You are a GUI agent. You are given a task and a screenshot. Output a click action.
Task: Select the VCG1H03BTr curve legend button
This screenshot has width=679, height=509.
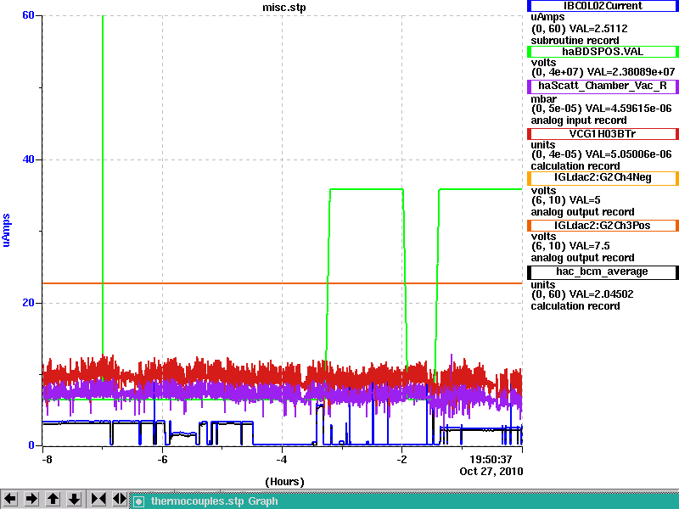click(x=603, y=134)
